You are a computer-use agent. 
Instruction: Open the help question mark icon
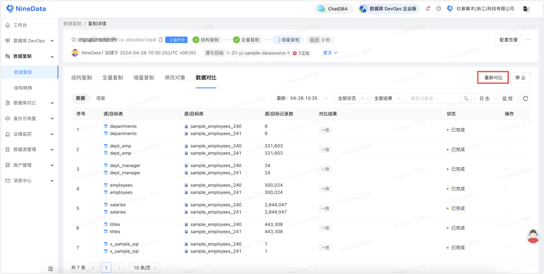point(439,9)
